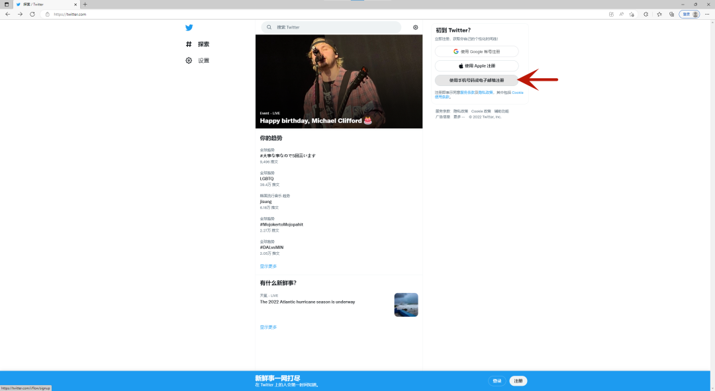Viewport: 715px width, 391px height.
Task: Click the Twitter bird logo
Action: [189, 28]
